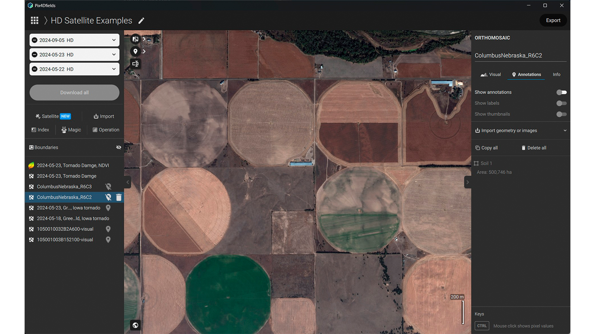595x334 pixels.
Task: Toggle annotations pin for 1050010032B2A600-visual
Action: pyautogui.click(x=108, y=229)
